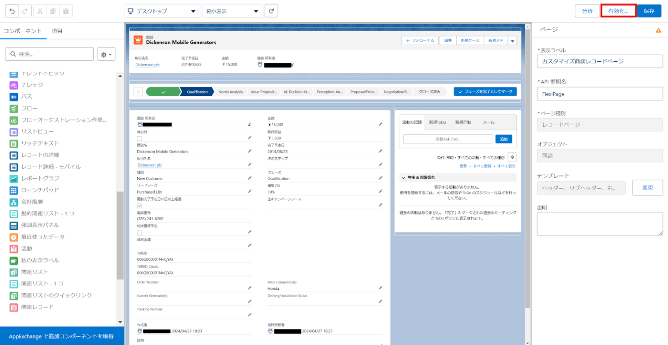Open the 縮小表示 view dropdown
The width and height of the screenshot is (668, 345).
(233, 10)
